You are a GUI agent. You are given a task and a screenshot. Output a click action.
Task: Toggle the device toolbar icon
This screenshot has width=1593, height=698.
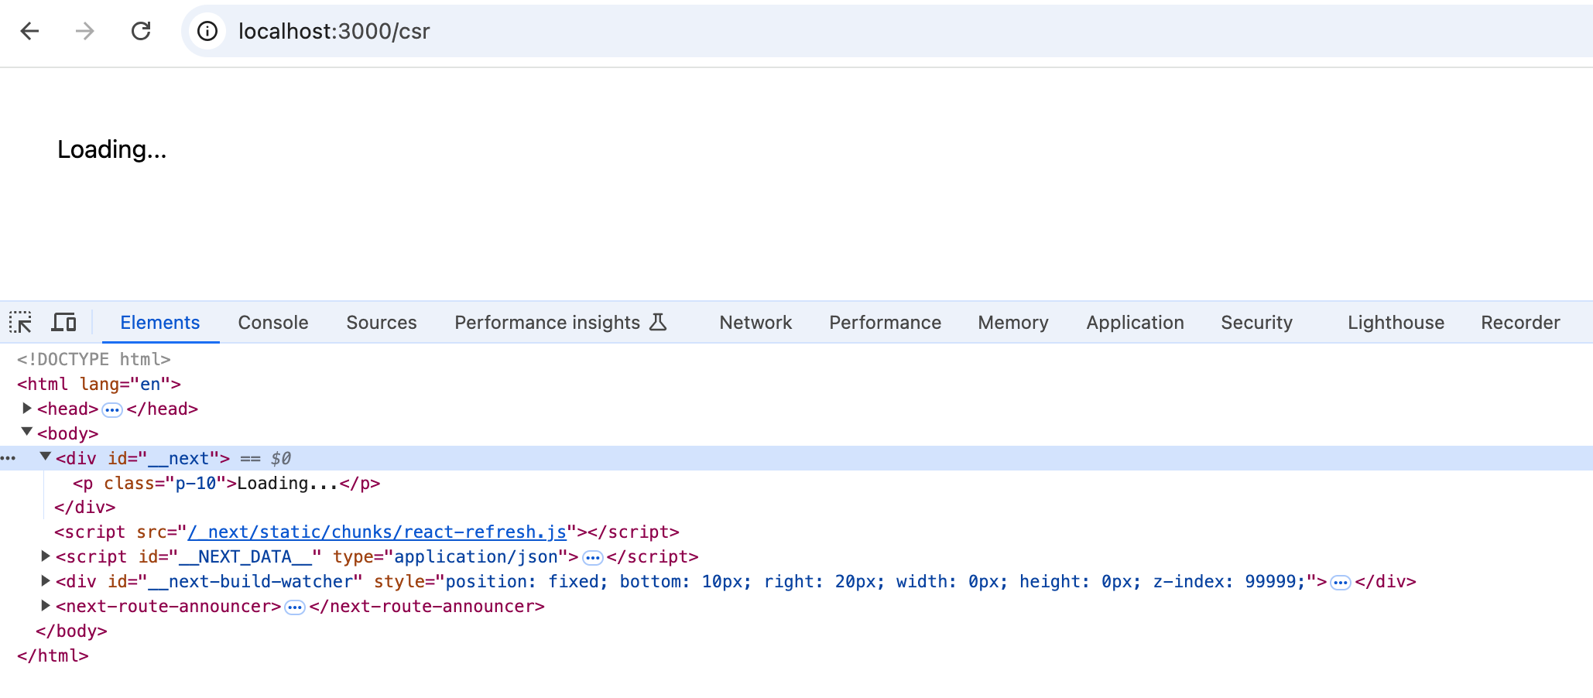pyautogui.click(x=63, y=322)
